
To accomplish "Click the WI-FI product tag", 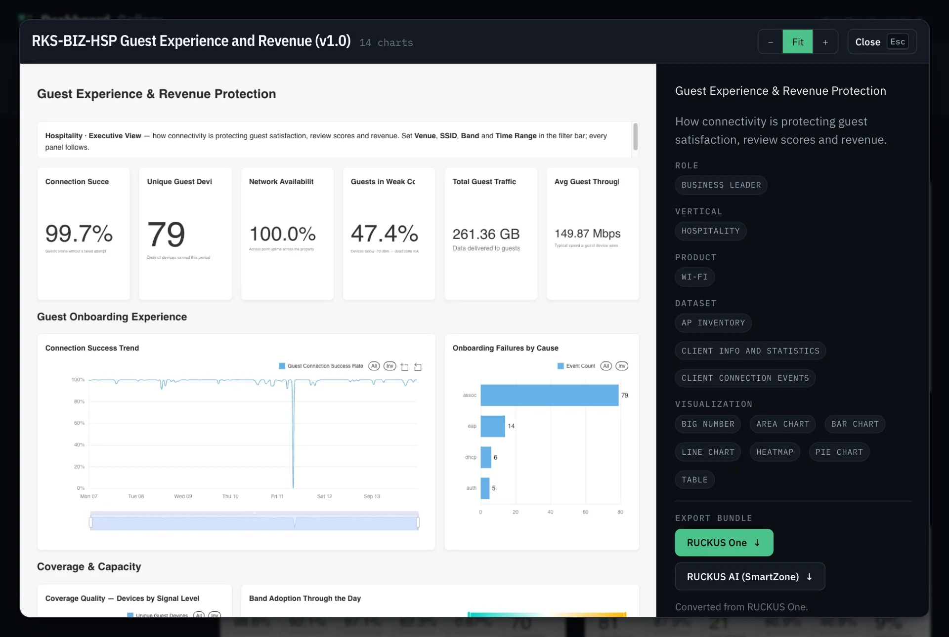I will 694,277.
